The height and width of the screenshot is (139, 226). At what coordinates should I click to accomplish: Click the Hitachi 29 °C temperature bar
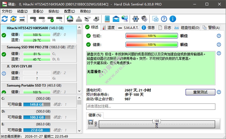[x=37, y=40]
